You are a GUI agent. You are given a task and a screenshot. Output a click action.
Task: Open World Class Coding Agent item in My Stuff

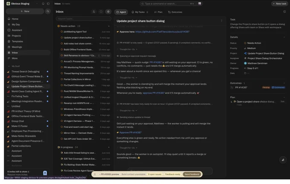click(27, 92)
